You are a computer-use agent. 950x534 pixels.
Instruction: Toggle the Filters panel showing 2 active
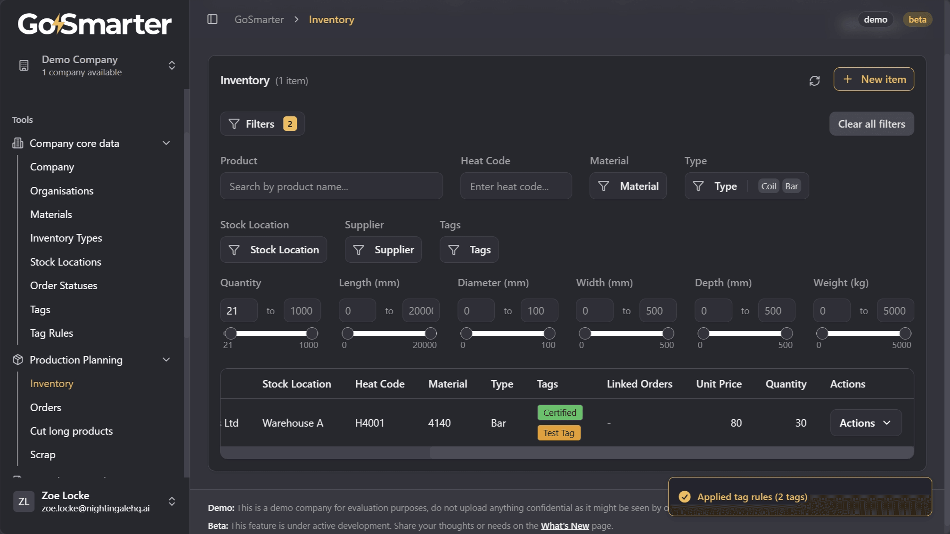(262, 123)
